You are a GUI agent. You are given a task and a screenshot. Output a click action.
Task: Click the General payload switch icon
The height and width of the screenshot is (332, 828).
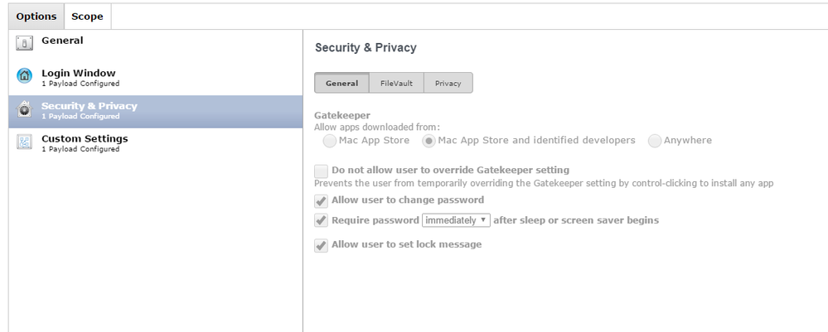24,43
